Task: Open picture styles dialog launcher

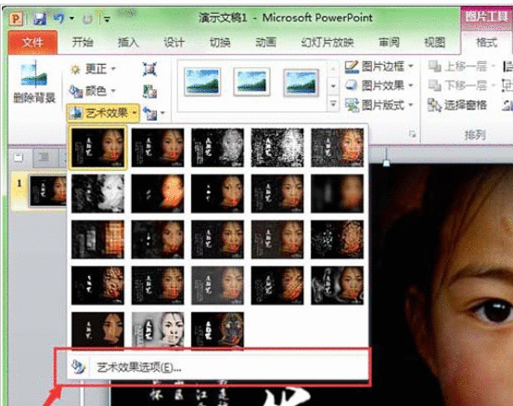Action: (412, 134)
